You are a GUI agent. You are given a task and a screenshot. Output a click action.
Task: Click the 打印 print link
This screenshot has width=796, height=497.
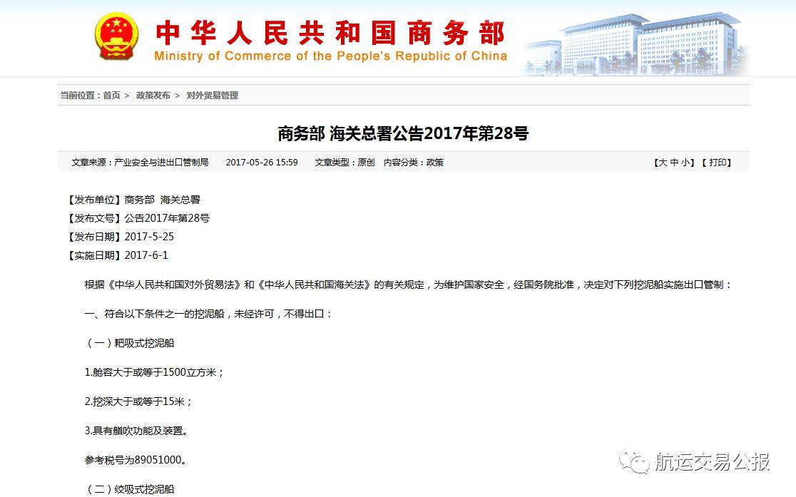point(718,163)
